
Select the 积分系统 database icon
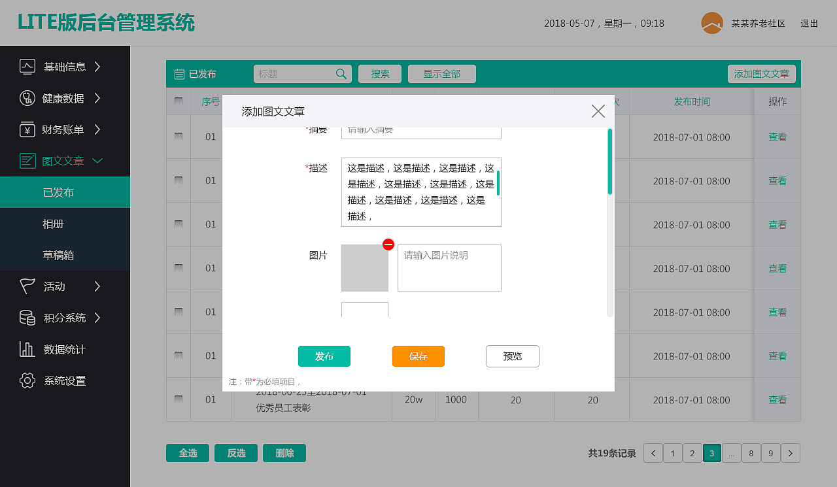click(x=26, y=318)
